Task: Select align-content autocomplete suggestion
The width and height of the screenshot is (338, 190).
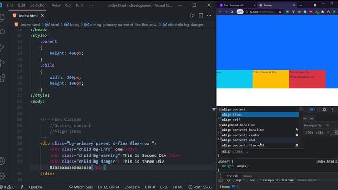Action: (260, 109)
